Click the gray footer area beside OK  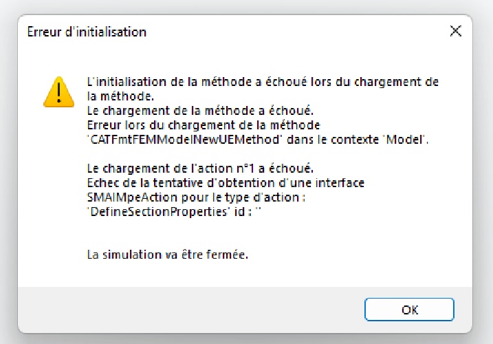pyautogui.click(x=188, y=310)
